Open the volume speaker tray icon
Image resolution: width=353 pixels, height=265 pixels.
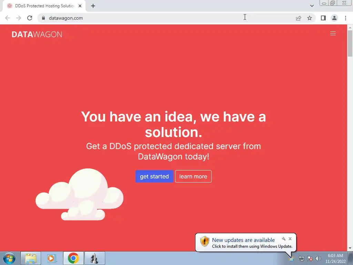click(318, 258)
